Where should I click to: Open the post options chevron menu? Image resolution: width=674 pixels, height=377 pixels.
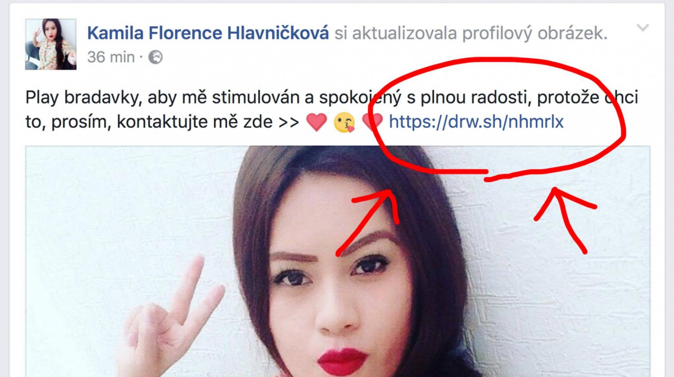click(642, 28)
